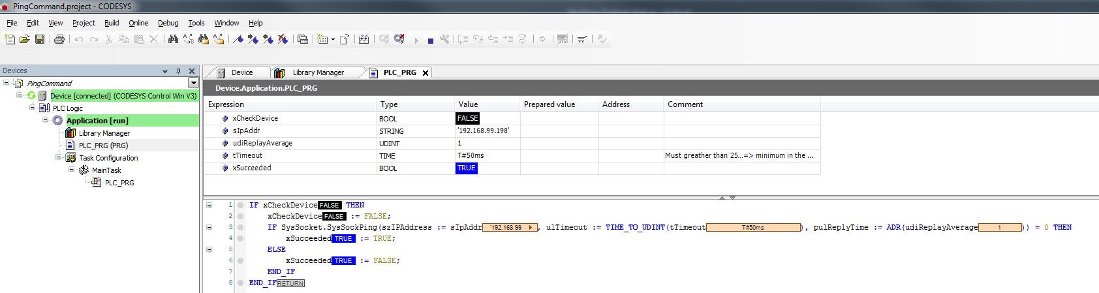Open the project file with folder icon
1099x293 pixels.
[25, 39]
